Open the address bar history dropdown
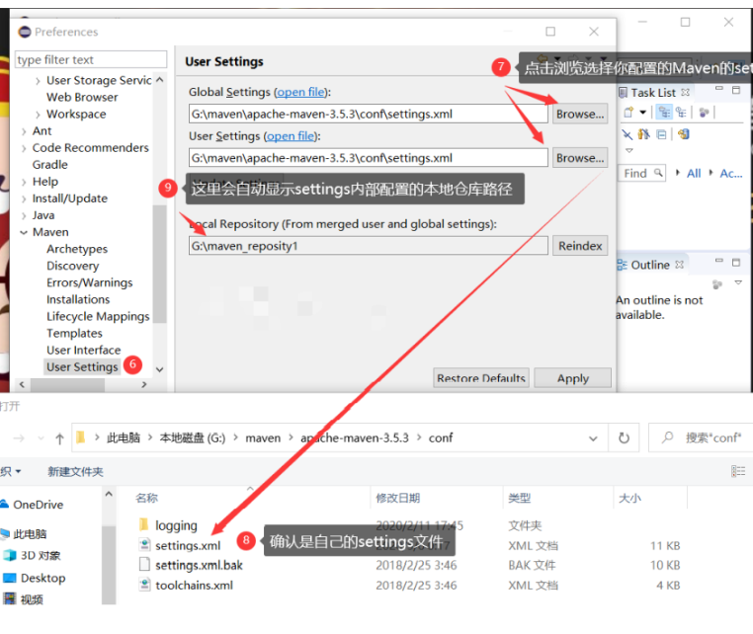 (x=593, y=438)
